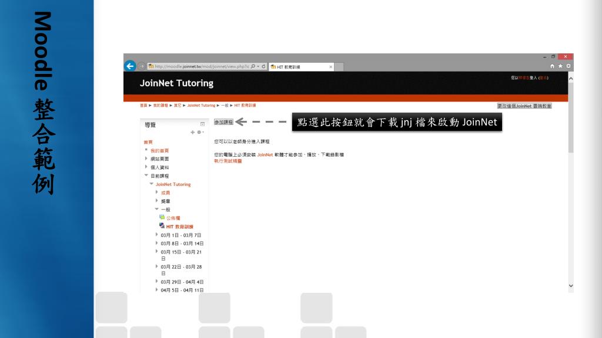Click the page scrollbar down arrow
The width and height of the screenshot is (602, 338).
571,286
